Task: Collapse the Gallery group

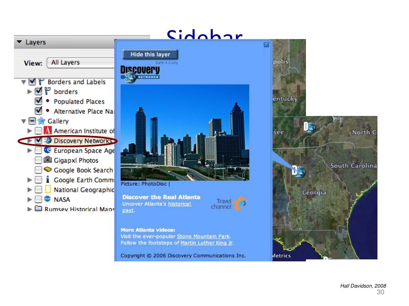Action: pos(24,121)
